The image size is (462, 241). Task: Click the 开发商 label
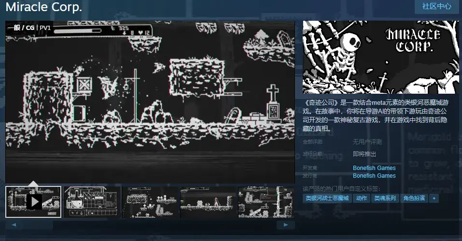[310, 168]
